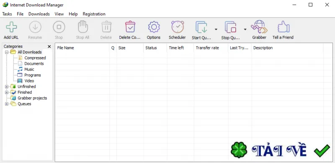Select the Queues category label
The image size is (335, 163).
[x=24, y=104]
